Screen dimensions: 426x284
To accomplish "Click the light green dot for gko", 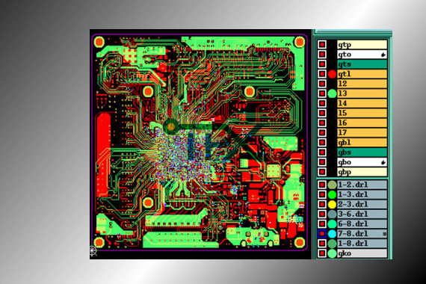I will (x=332, y=253).
